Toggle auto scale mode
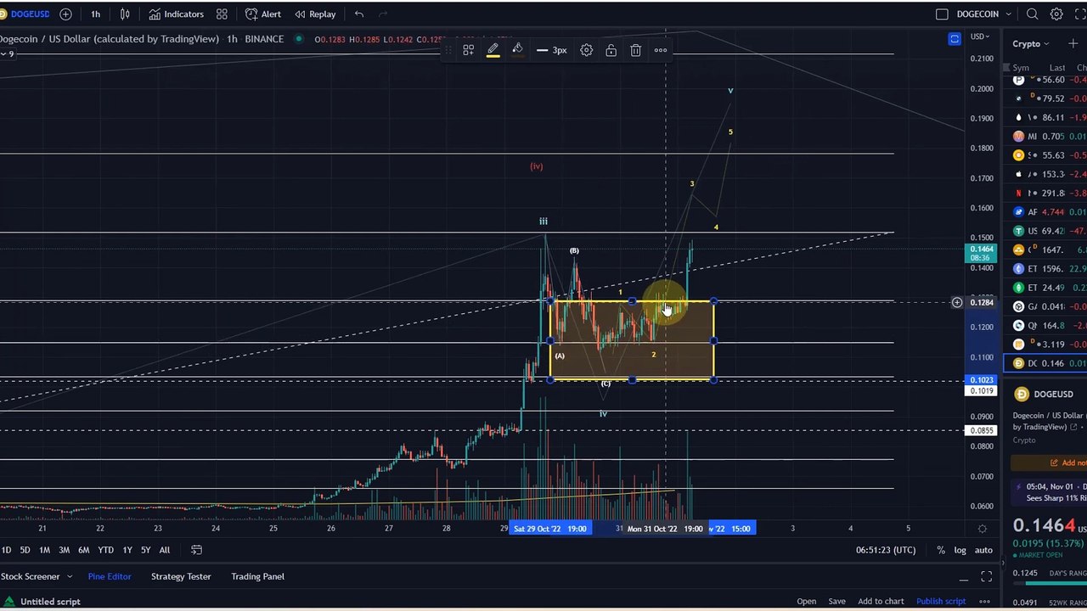Viewport: 1087px width, 611px height. coord(983,550)
